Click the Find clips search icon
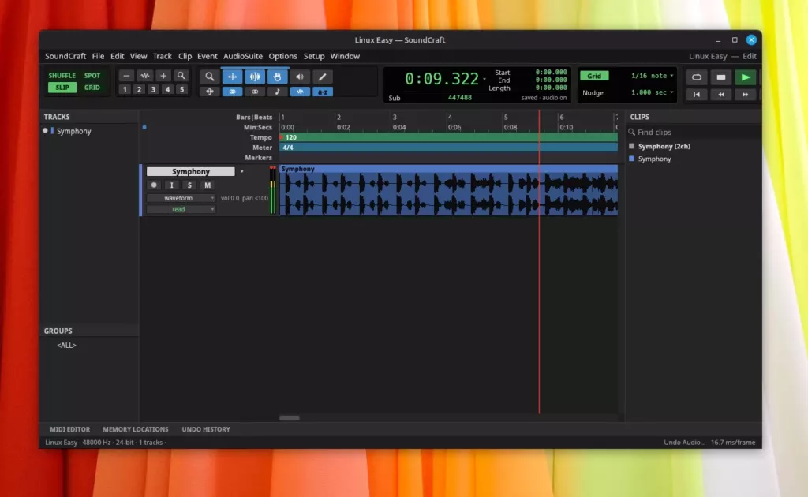The image size is (808, 497). click(632, 133)
